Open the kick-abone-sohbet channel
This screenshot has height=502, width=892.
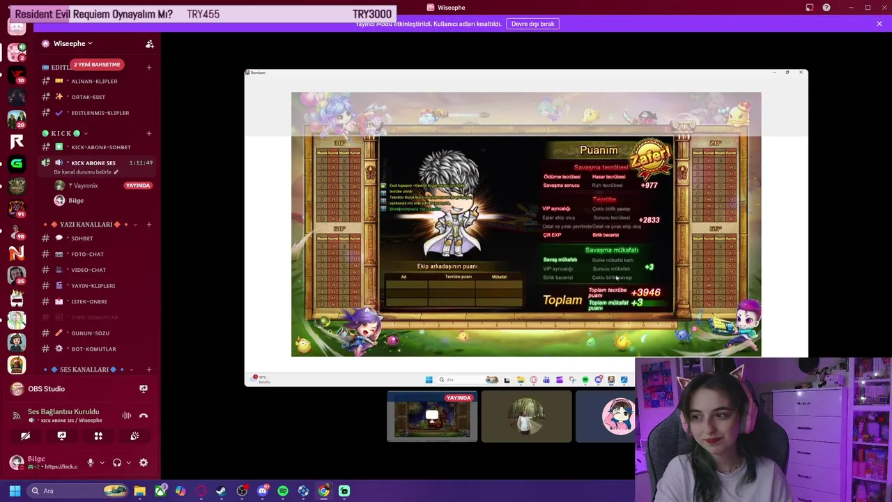[x=97, y=147]
